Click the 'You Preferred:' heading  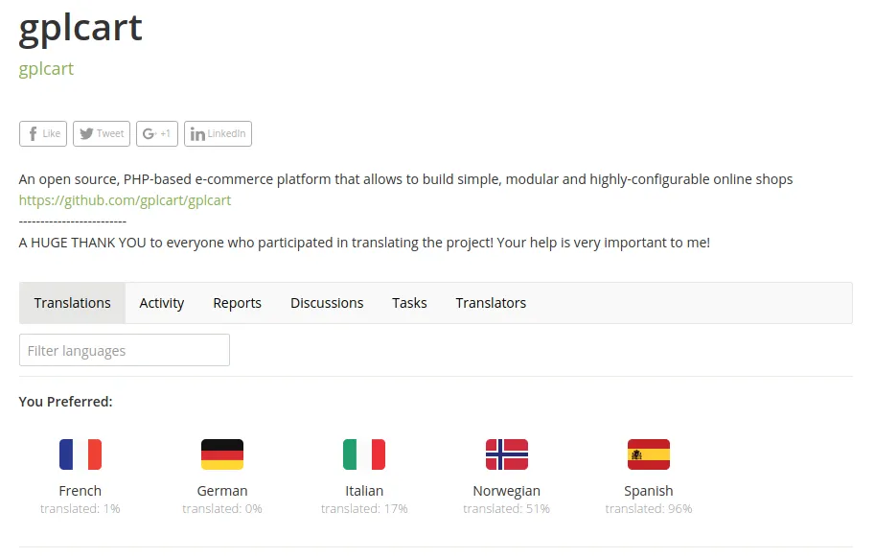click(65, 402)
